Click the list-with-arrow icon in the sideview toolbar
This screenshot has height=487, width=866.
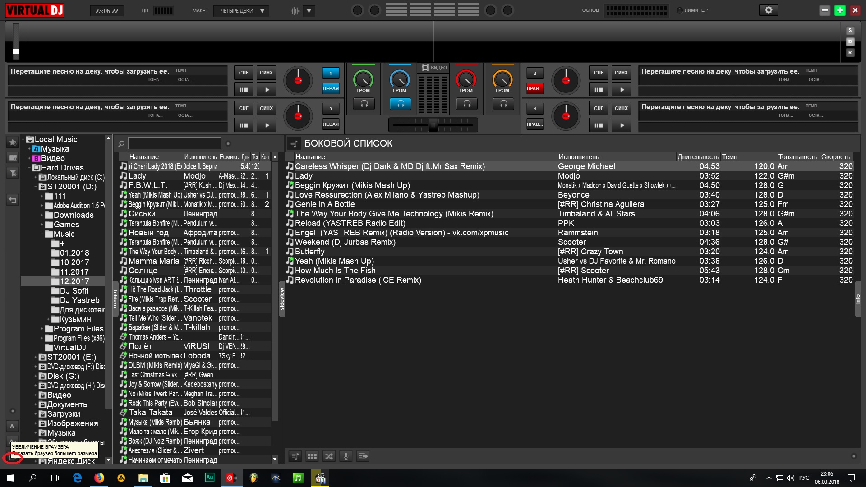point(363,456)
